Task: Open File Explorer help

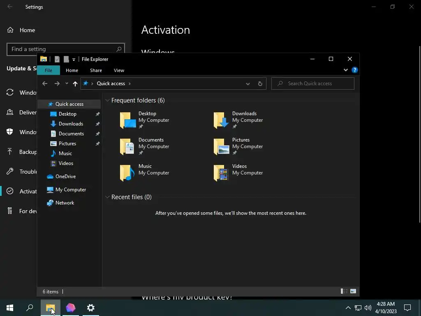Action: [355, 70]
